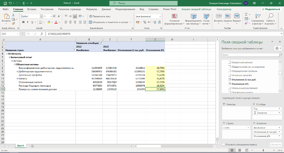Collapse the Оборотные активы row group
The width and height of the screenshot is (284, 153).
click(x=15, y=64)
